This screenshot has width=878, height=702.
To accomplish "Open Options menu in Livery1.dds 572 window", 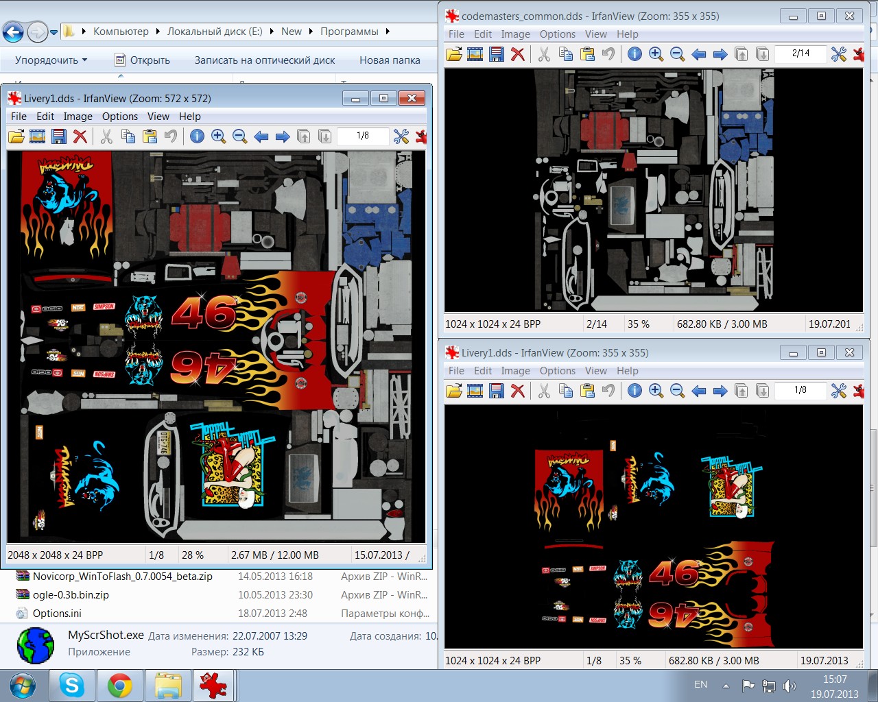I will [120, 117].
